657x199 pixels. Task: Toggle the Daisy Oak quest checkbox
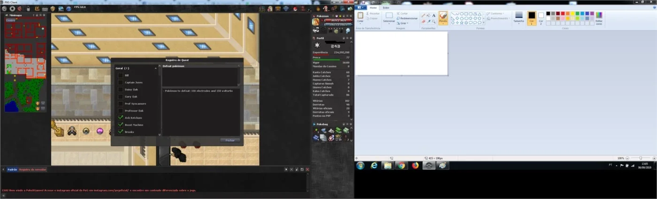click(121, 89)
